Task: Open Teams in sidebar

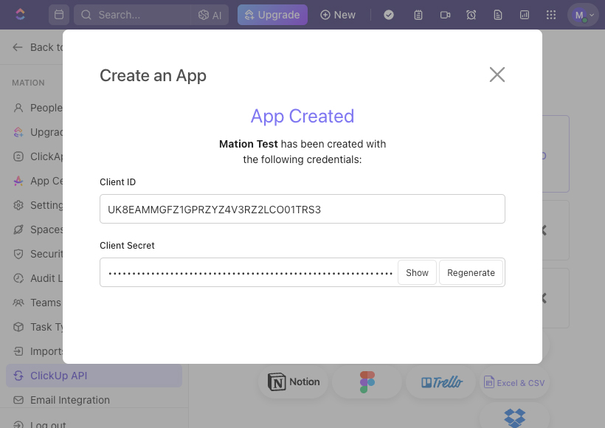Action: [38, 303]
